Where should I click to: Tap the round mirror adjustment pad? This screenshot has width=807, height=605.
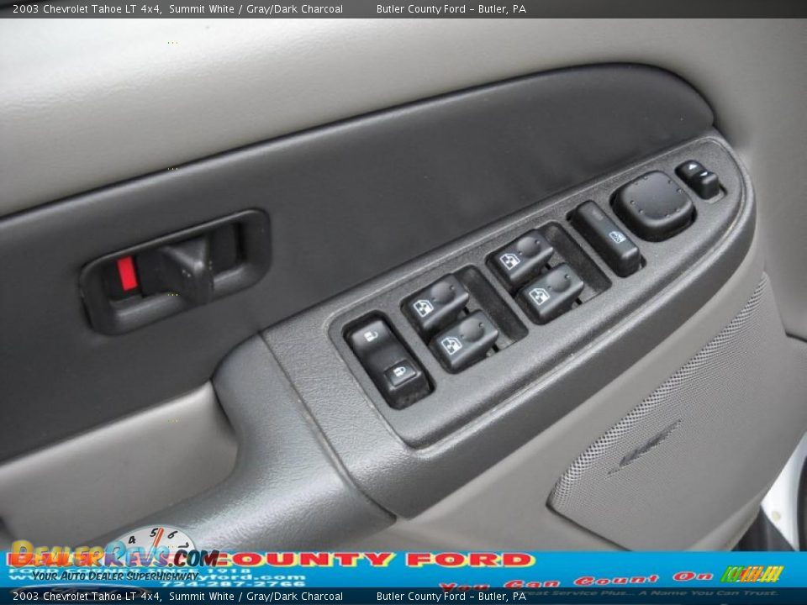click(654, 205)
